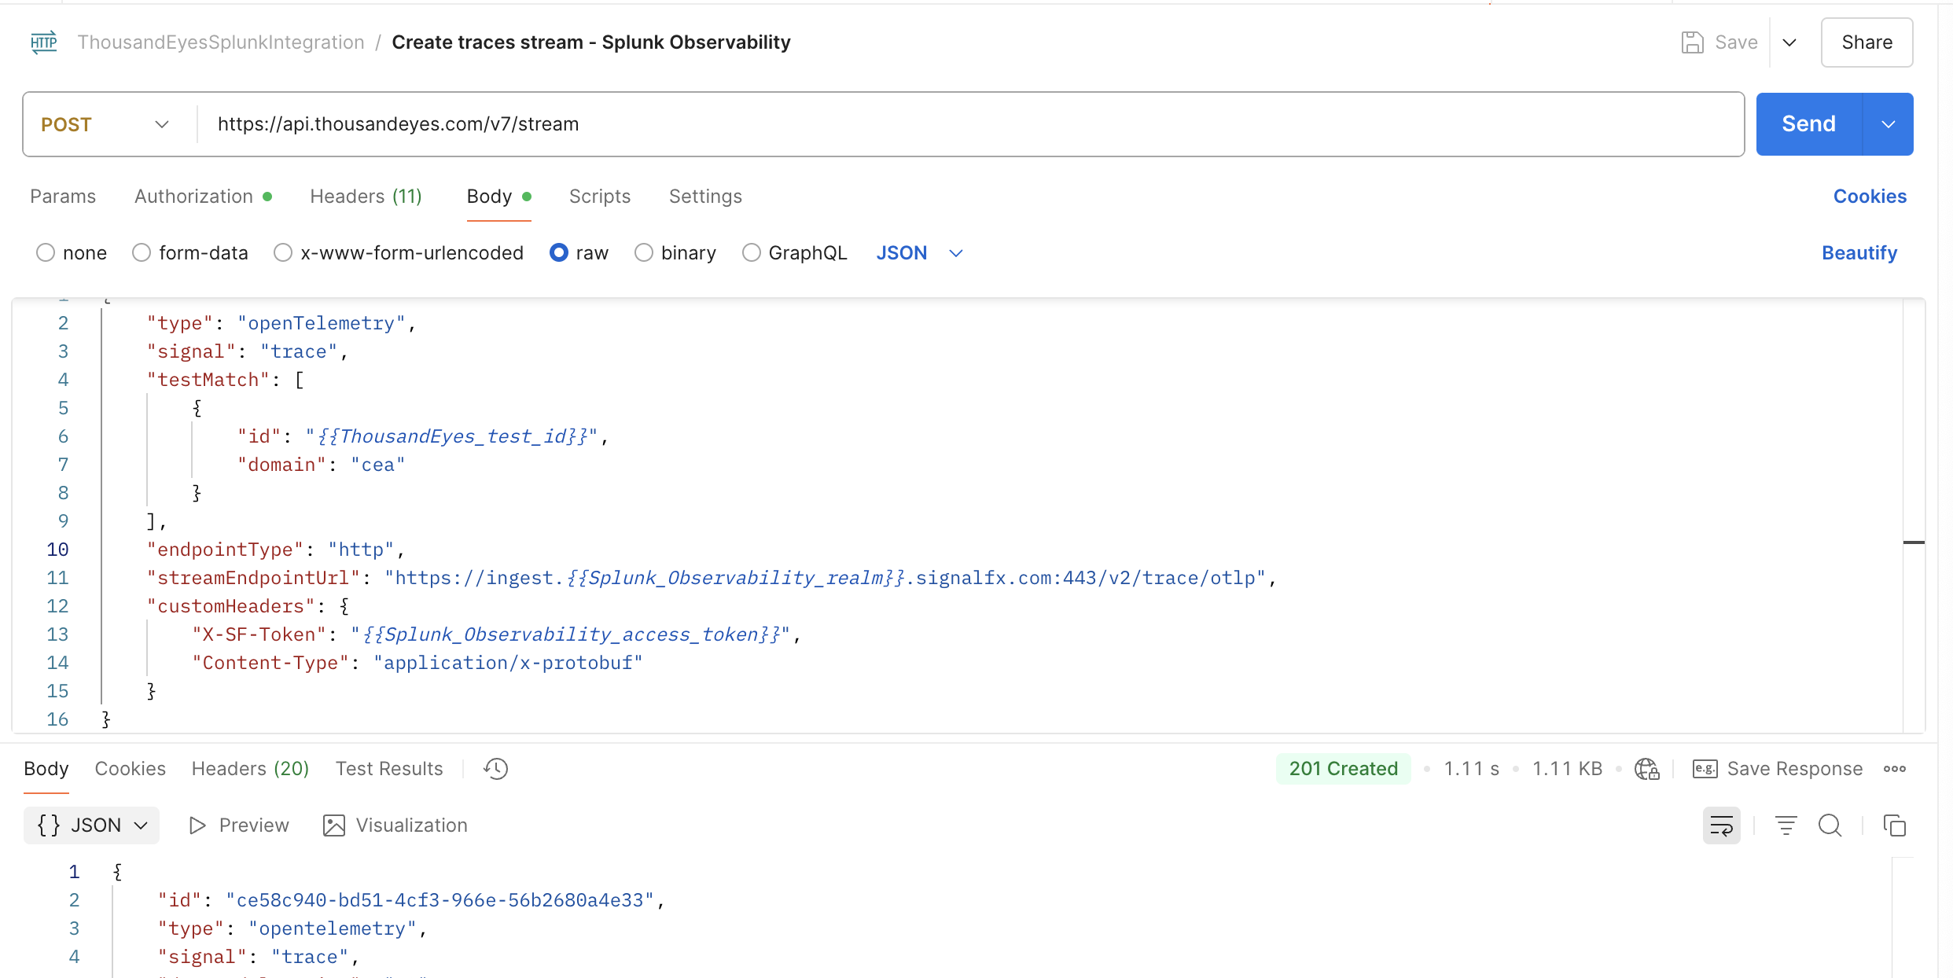1953x978 pixels.
Task: Select the GraphQL body type
Action: (x=752, y=253)
